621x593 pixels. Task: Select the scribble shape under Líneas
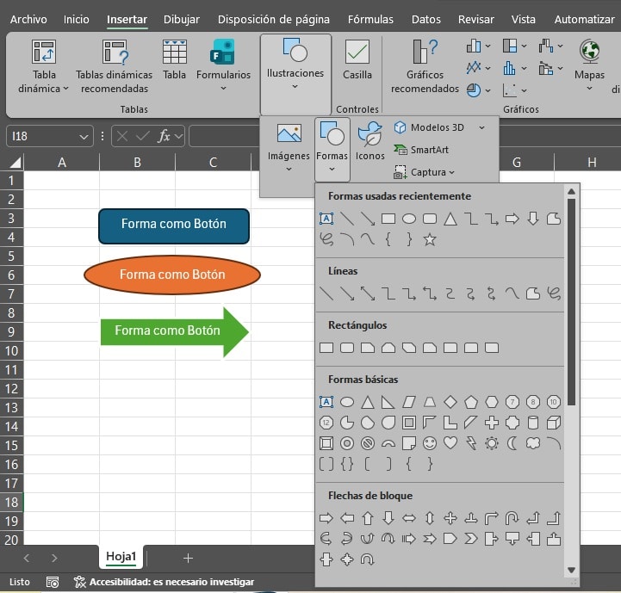554,293
